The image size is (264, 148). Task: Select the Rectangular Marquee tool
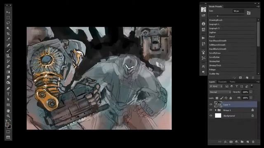[8, 18]
